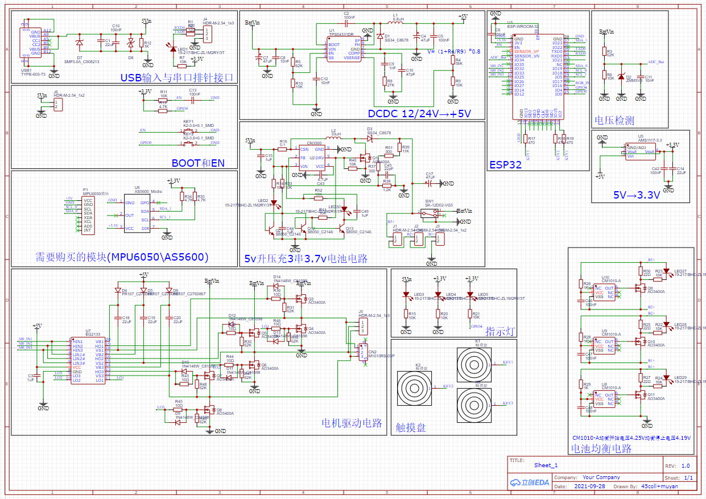Viewport: 706px width, 499px height.
Task: Click the '电池均衡电路' section title
Action: click(x=601, y=448)
